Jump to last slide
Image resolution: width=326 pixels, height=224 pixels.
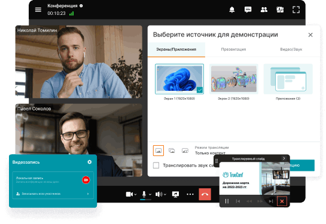click(271, 201)
